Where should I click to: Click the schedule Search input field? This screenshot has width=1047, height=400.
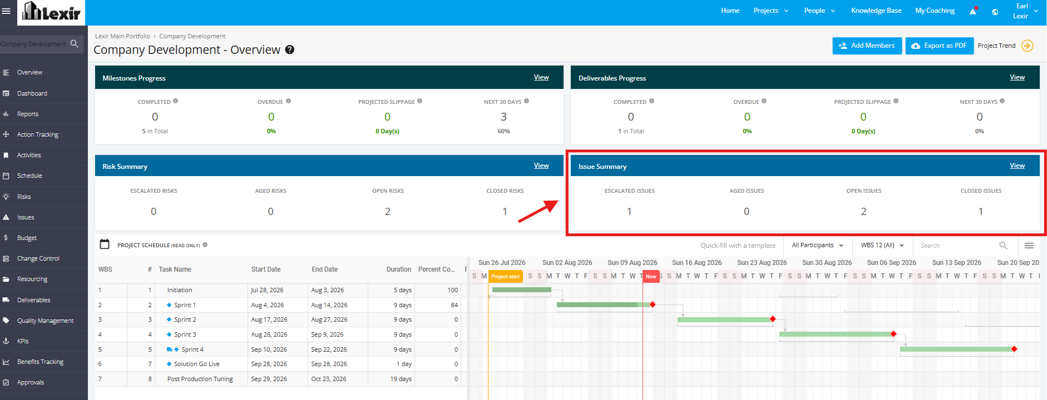coord(958,246)
